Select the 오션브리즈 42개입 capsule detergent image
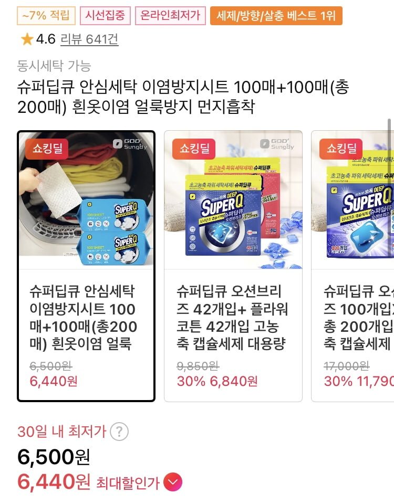394x504 pixels. 233,200
